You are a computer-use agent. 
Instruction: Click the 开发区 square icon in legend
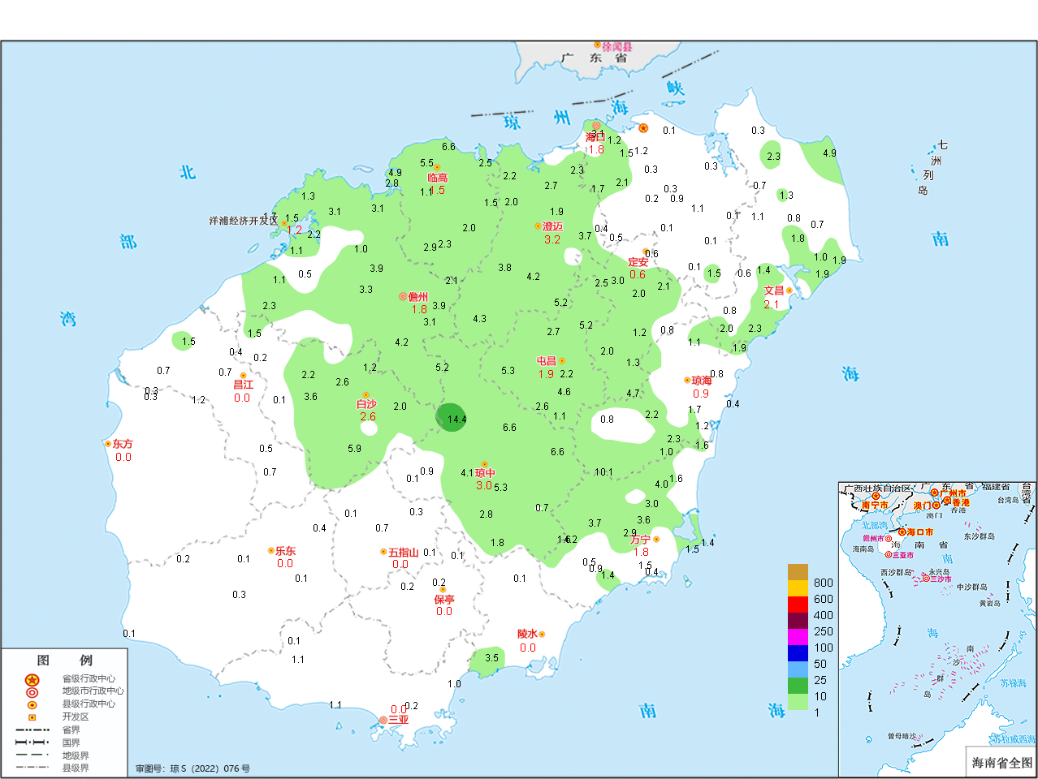[x=32, y=717]
